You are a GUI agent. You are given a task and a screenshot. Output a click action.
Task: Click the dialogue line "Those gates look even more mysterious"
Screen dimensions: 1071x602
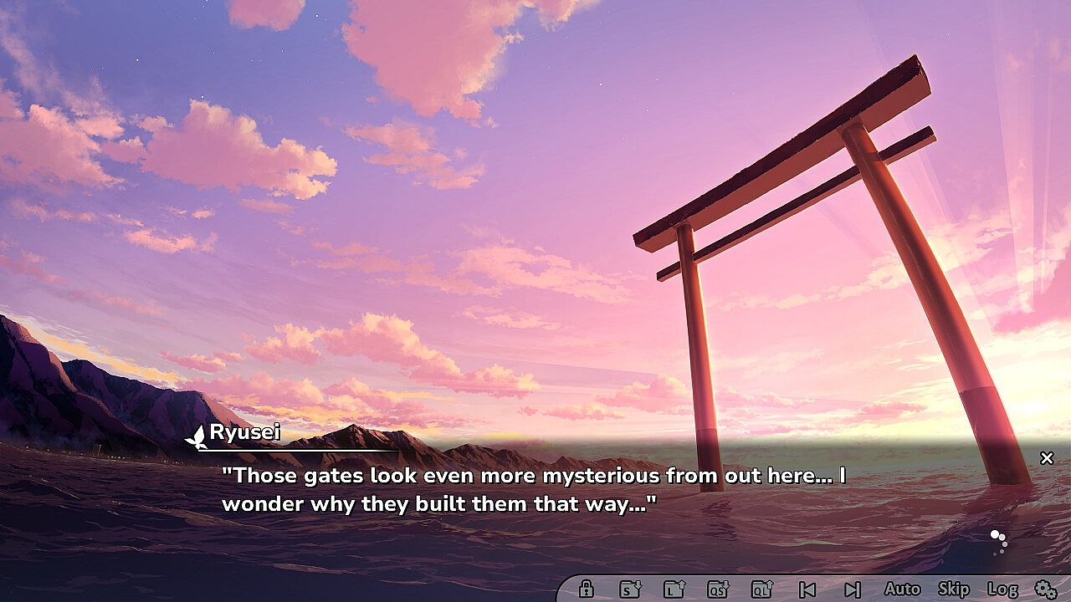441,476
